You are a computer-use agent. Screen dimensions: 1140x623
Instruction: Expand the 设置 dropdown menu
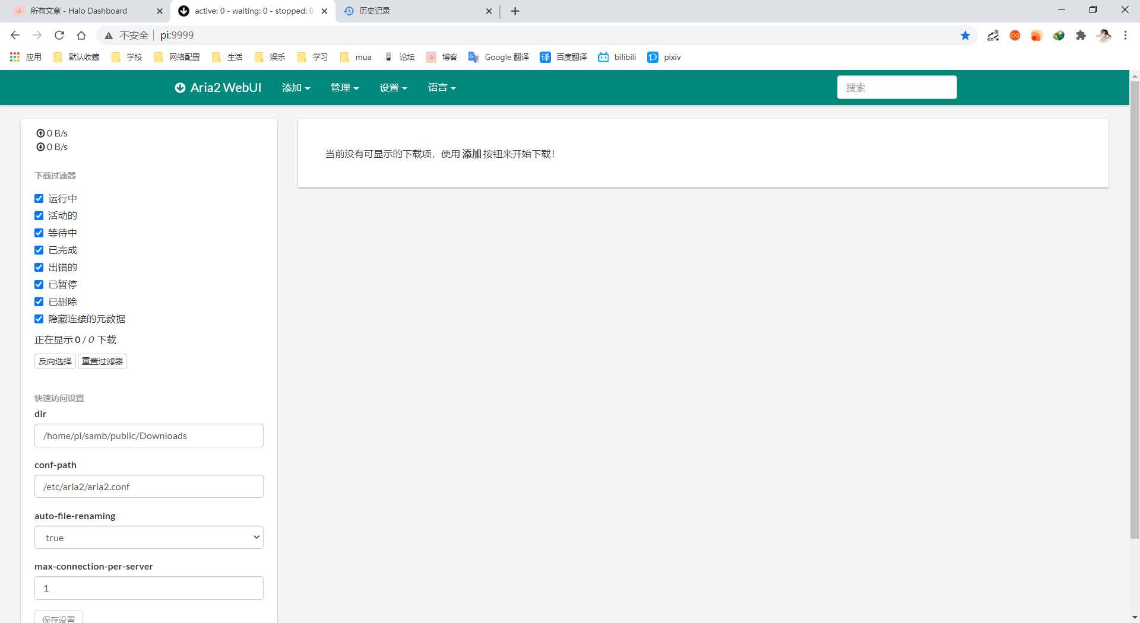(x=393, y=88)
